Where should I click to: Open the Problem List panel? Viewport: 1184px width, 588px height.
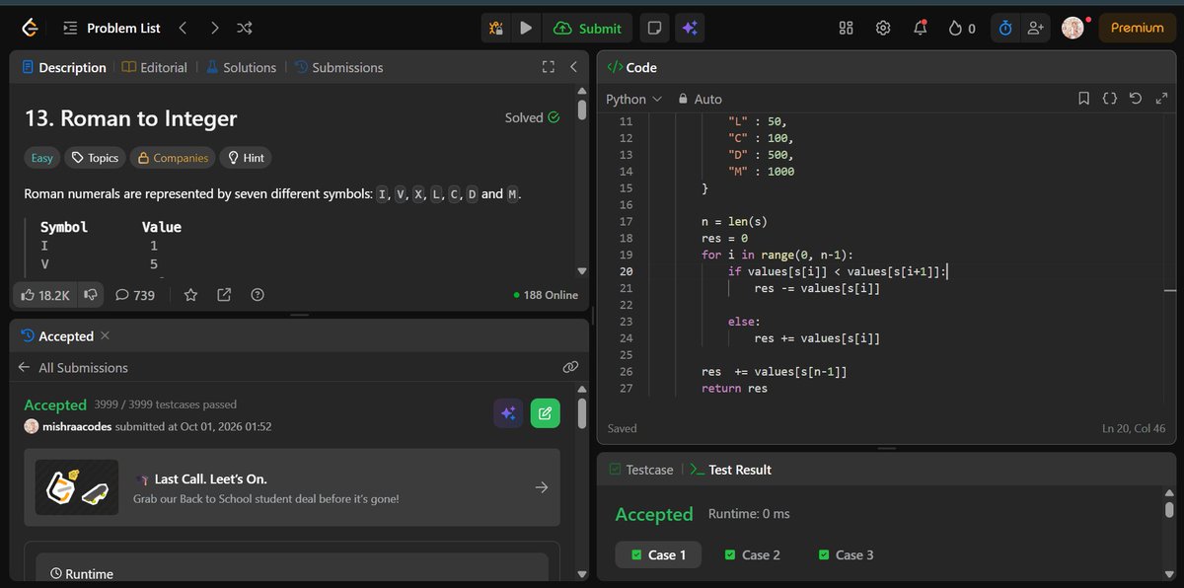click(x=111, y=29)
